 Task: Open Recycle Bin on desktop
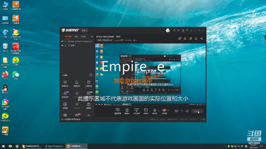[5, 47]
